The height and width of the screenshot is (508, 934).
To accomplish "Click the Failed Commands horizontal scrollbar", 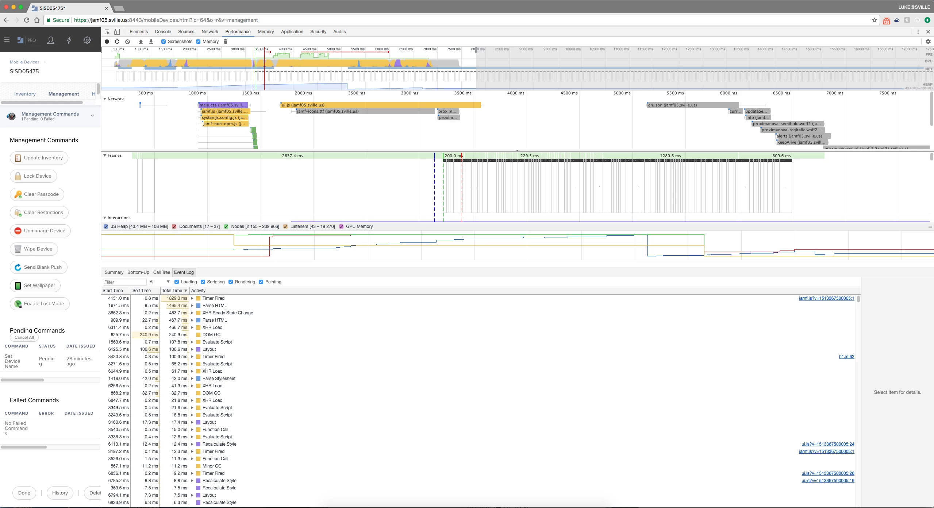I will (x=24, y=447).
